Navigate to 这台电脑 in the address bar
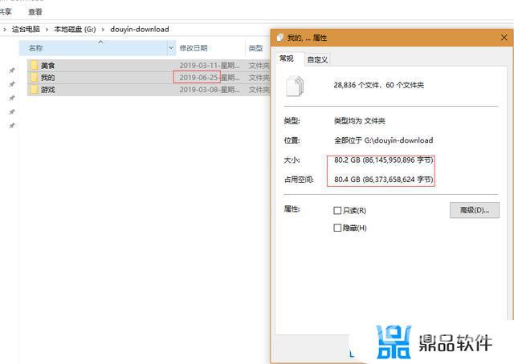 [26, 30]
